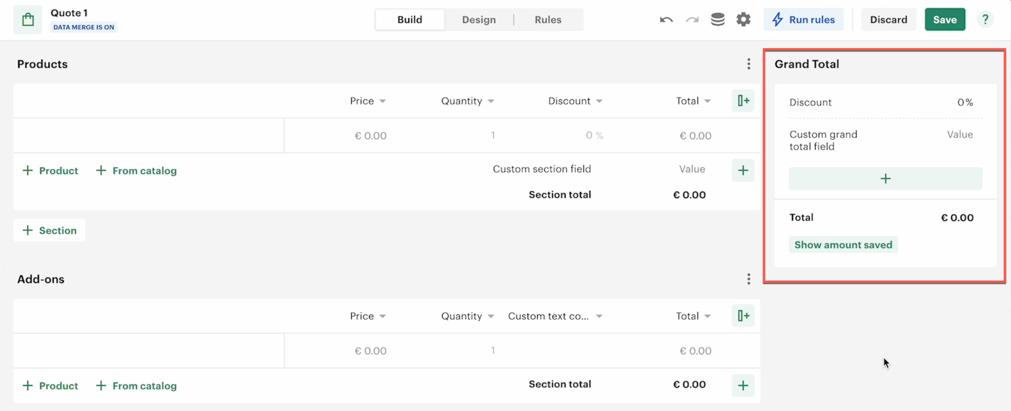Expand Products Price column dropdown
This screenshot has width=1011, height=411.
(383, 101)
